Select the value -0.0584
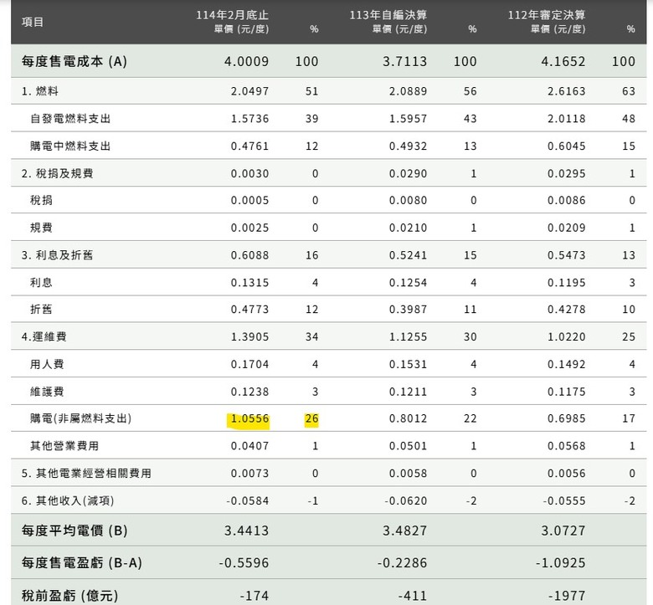 click(247, 501)
